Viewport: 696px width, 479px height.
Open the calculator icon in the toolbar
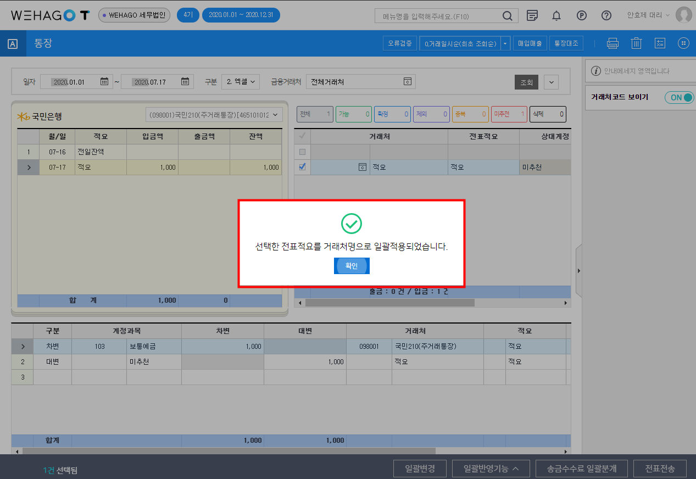(660, 43)
